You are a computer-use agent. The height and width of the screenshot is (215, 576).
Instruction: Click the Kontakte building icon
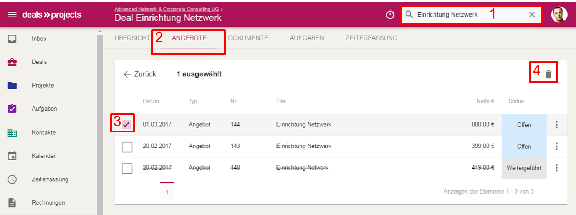(12, 132)
